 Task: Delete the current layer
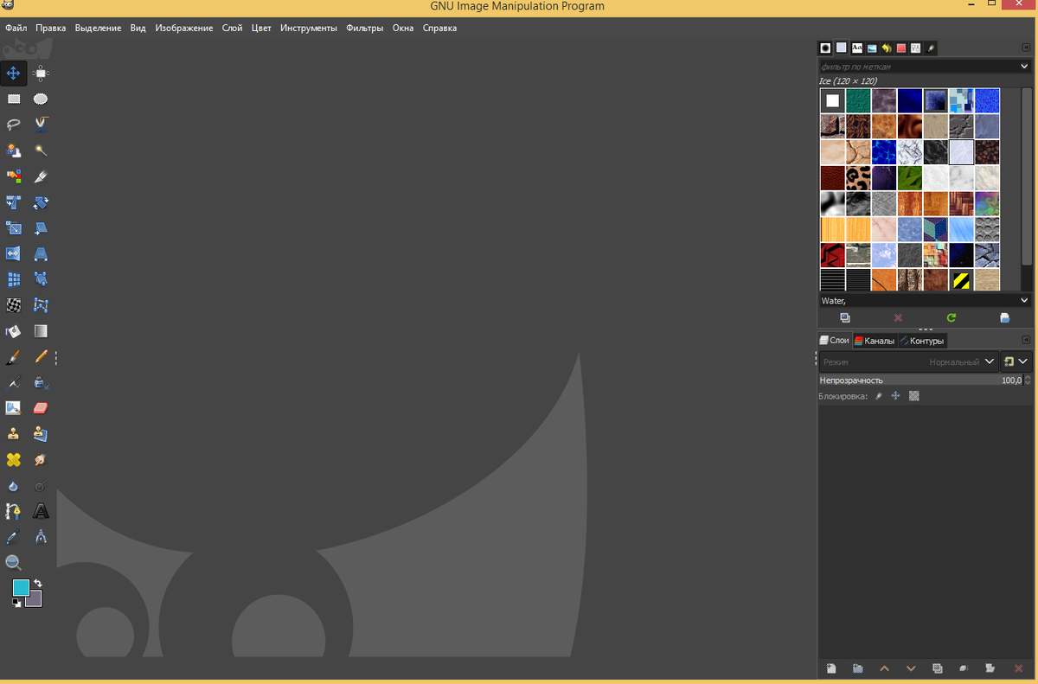pos(1018,668)
